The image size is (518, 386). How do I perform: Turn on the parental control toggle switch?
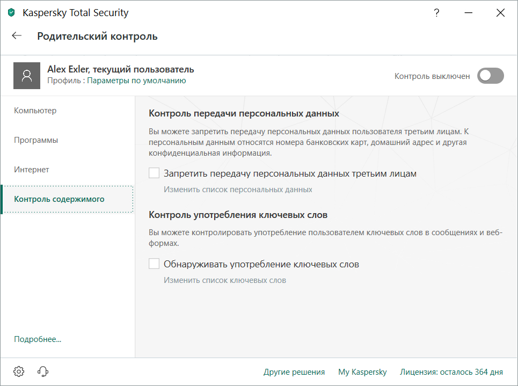(x=491, y=76)
